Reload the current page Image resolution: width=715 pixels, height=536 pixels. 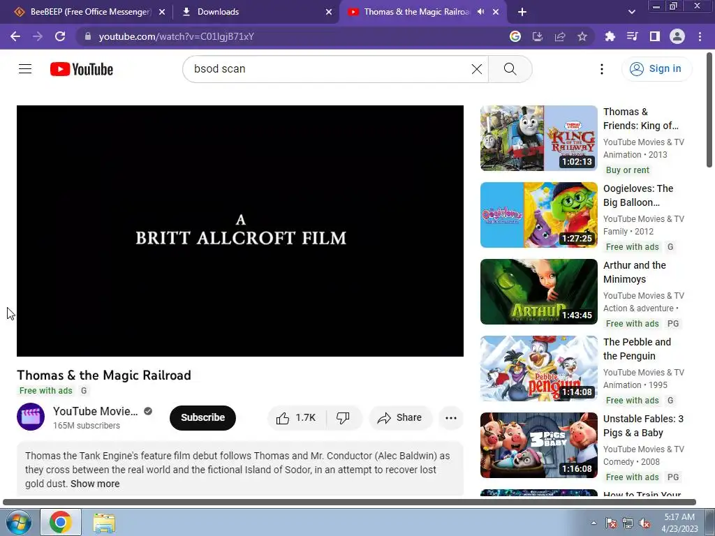coord(60,36)
